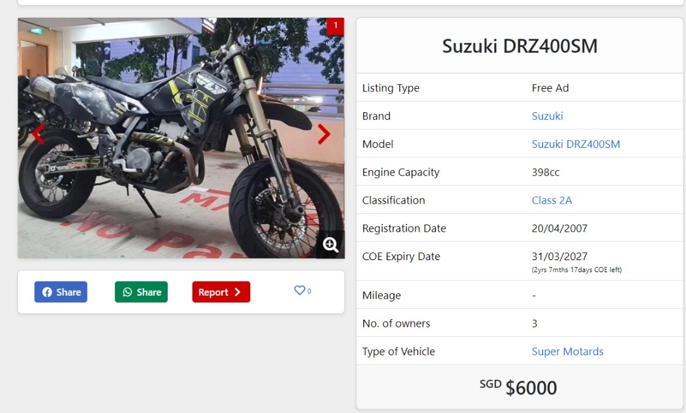The width and height of the screenshot is (686, 413).
Task: Follow the Class 2A classification link
Action: coord(552,200)
